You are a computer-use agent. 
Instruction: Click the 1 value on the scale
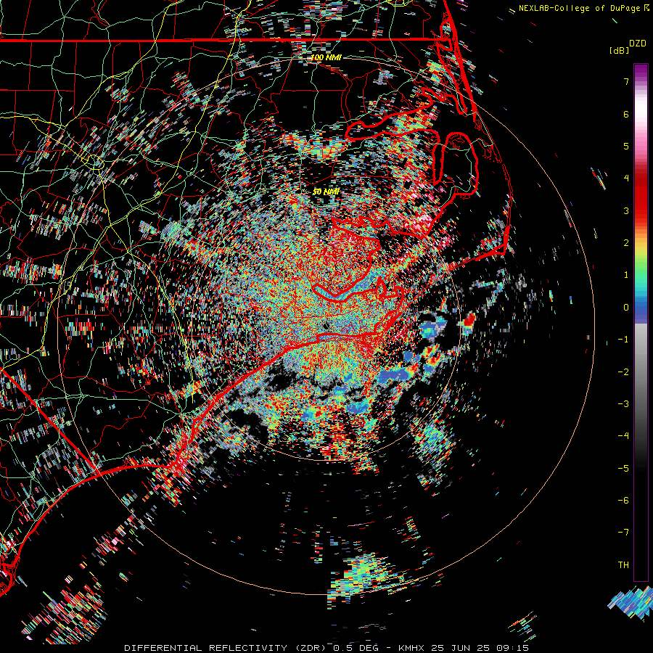[626, 275]
